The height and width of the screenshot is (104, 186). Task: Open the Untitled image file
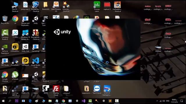click(158, 49)
